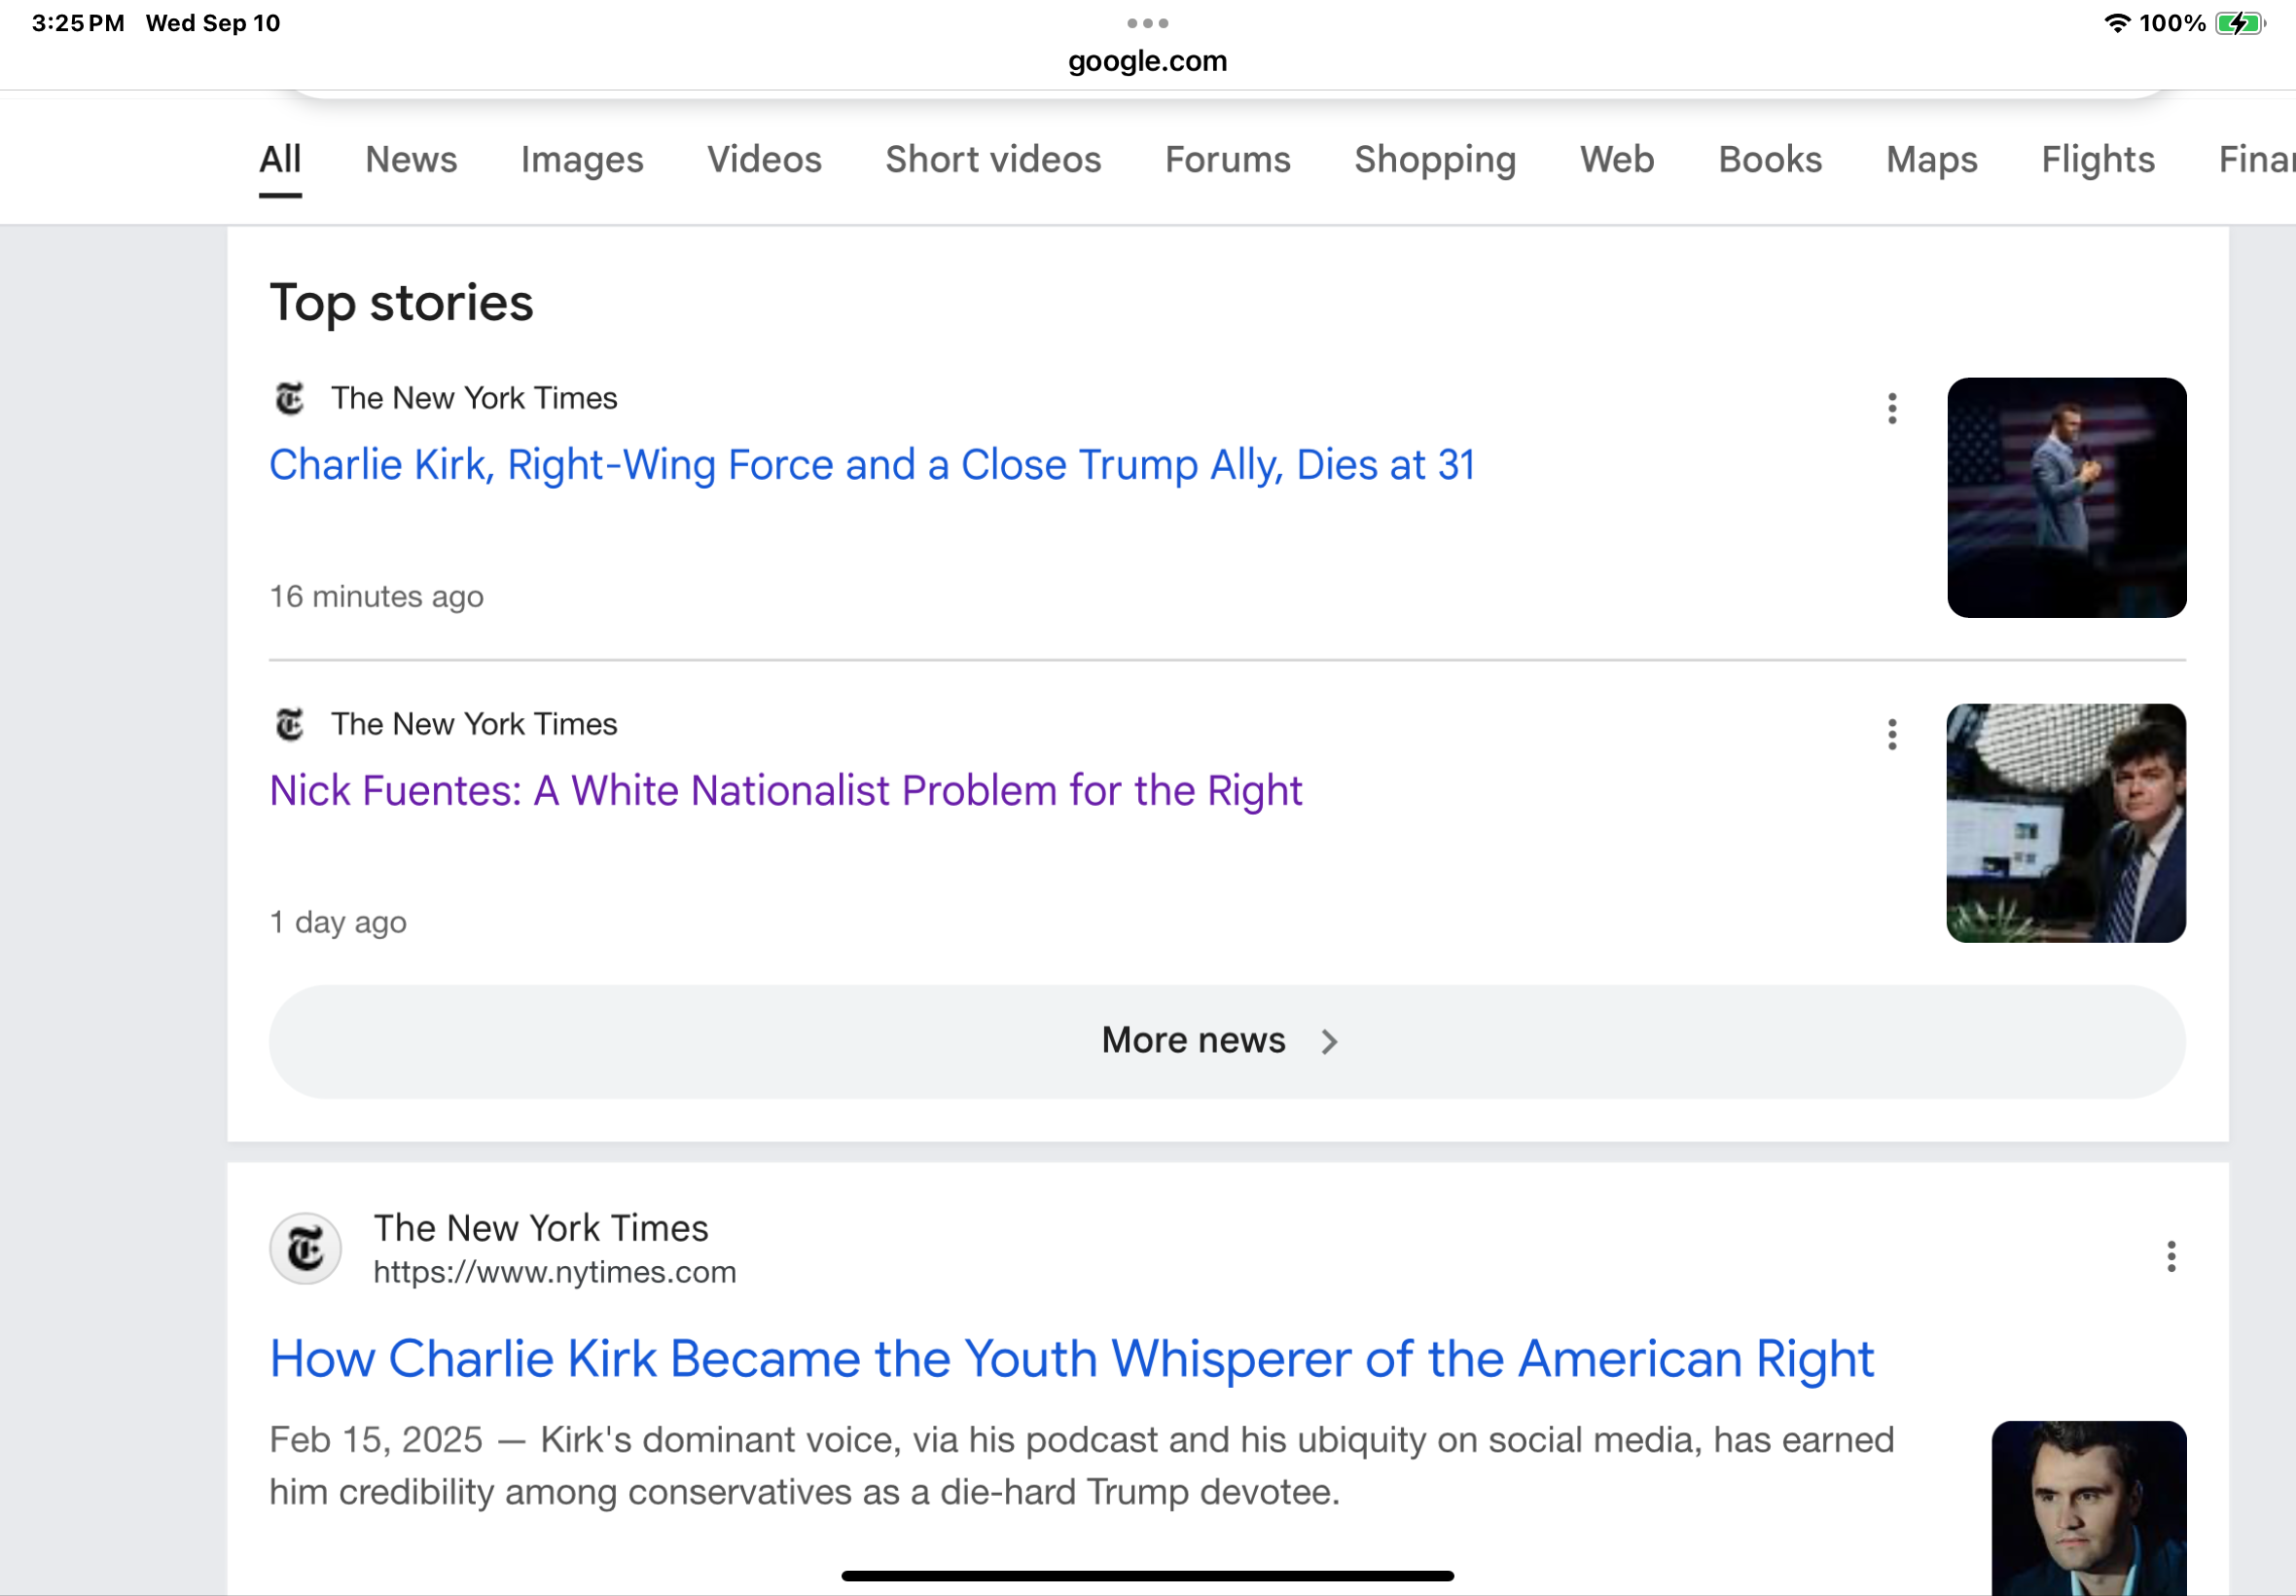This screenshot has width=2296, height=1596.
Task: Tap the New York Times logo beside Nick Fuentes story
Action: coord(290,724)
